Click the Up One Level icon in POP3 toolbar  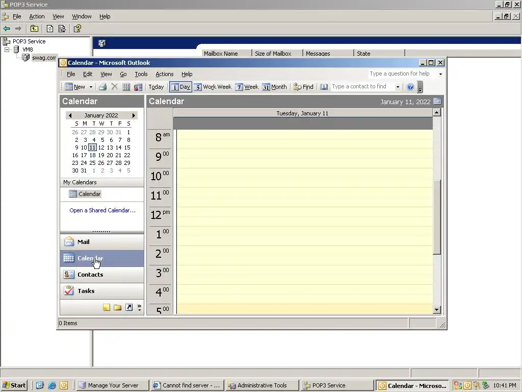[34, 29]
